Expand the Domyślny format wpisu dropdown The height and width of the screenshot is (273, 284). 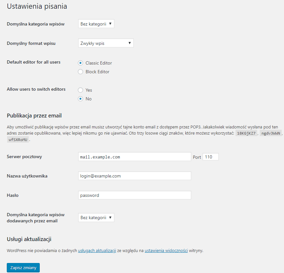coord(106,43)
